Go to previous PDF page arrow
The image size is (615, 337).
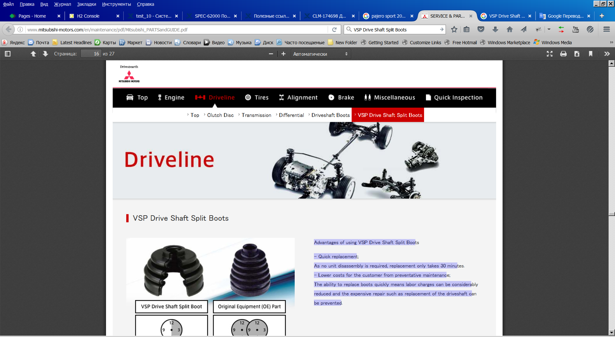click(33, 54)
